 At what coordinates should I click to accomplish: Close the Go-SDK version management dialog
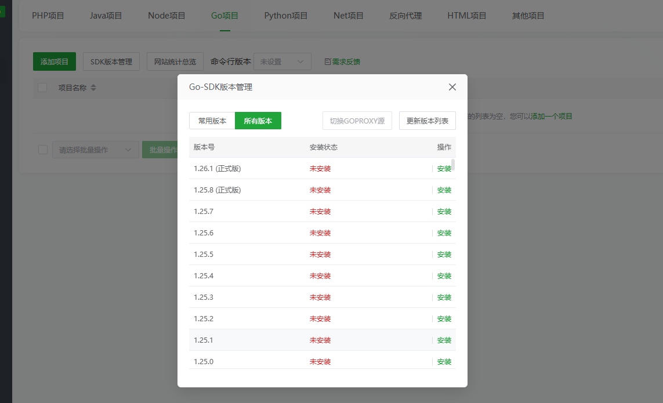point(452,87)
